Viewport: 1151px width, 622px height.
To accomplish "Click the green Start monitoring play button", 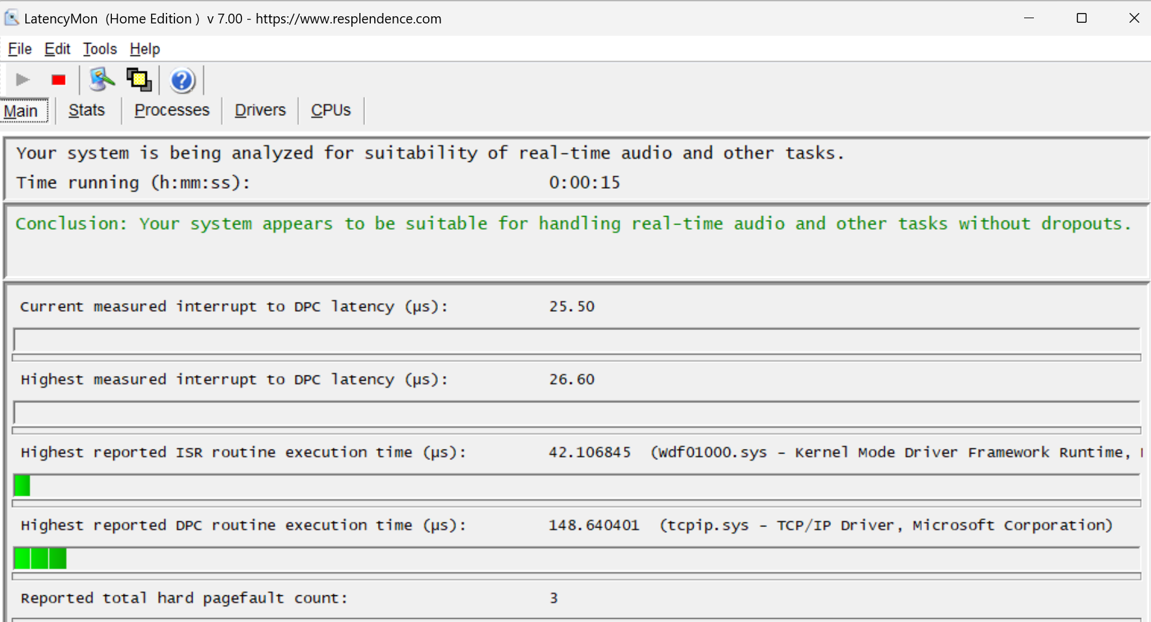I will pyautogui.click(x=23, y=80).
